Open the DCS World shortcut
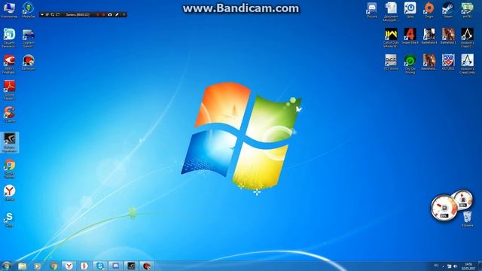 (x=391, y=62)
